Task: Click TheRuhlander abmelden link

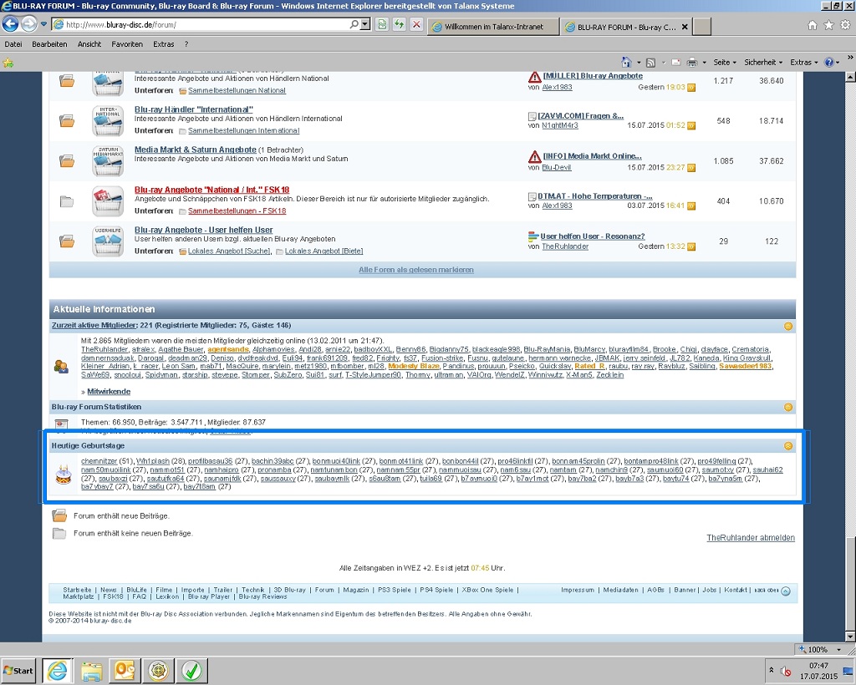Action: (x=750, y=538)
